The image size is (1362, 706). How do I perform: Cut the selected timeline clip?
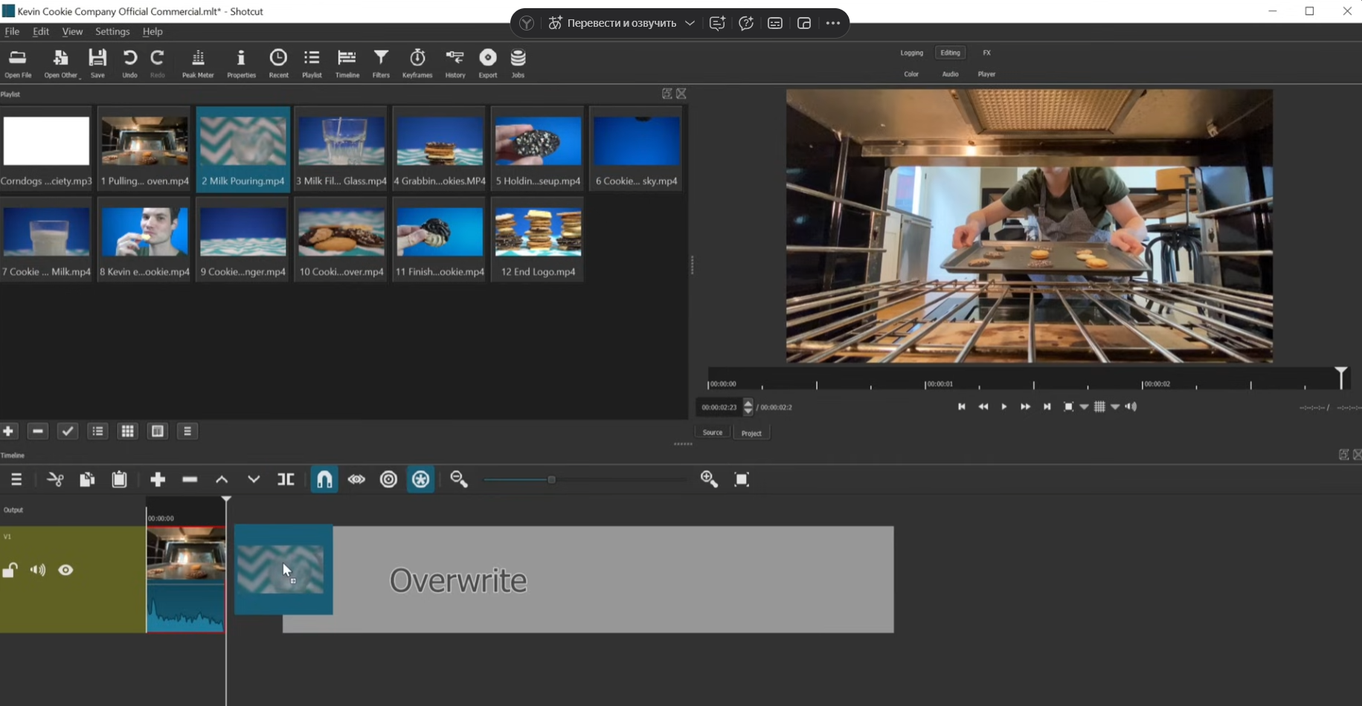[x=55, y=479]
